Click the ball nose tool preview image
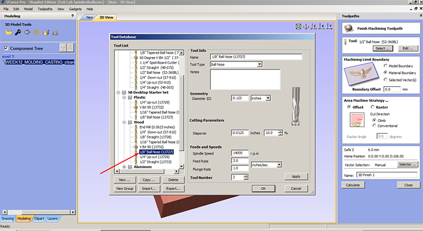Image resolution: width=423 pixels, height=231 pixels. click(x=296, y=106)
